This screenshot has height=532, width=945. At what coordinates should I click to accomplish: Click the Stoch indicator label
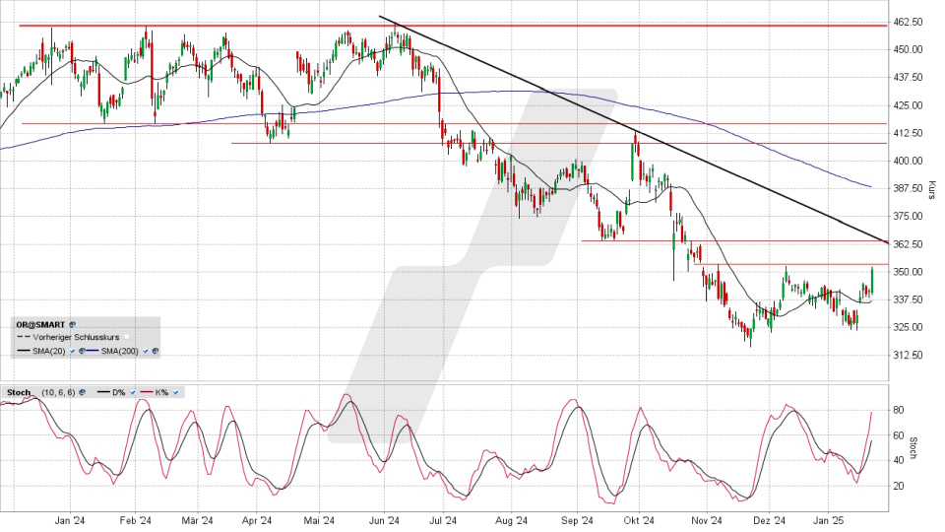point(19,392)
